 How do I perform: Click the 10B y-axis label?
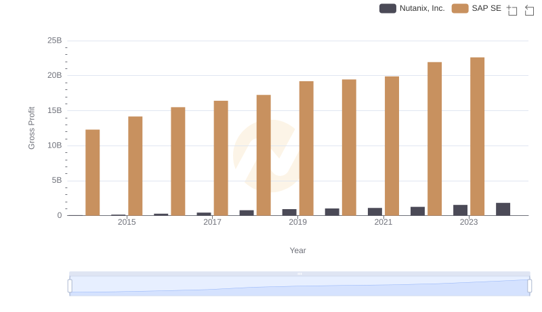[55, 146]
